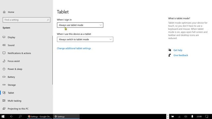This screenshot has height=119, width=212.
Task: Click the sidebar vertical scrollbar
Action: point(52,60)
